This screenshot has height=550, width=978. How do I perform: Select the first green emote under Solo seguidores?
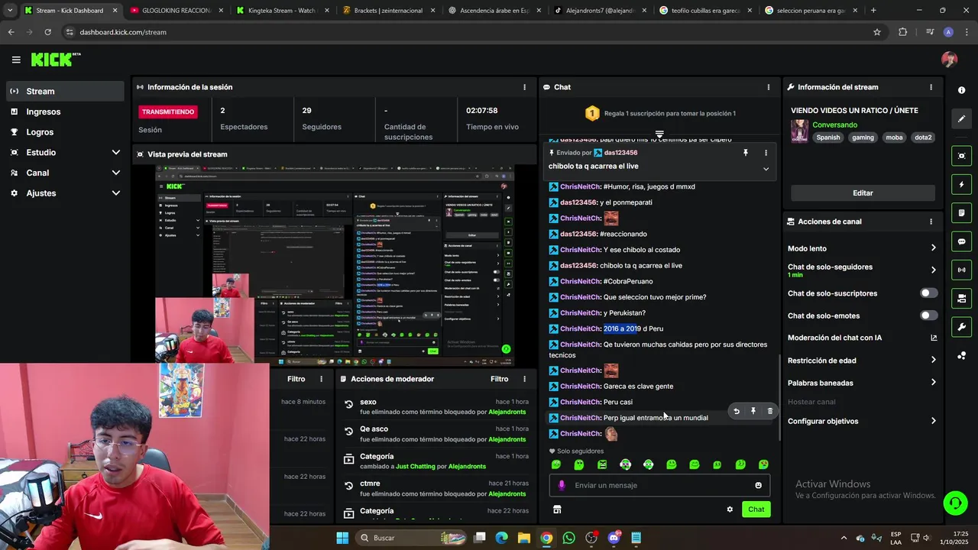tap(556, 464)
